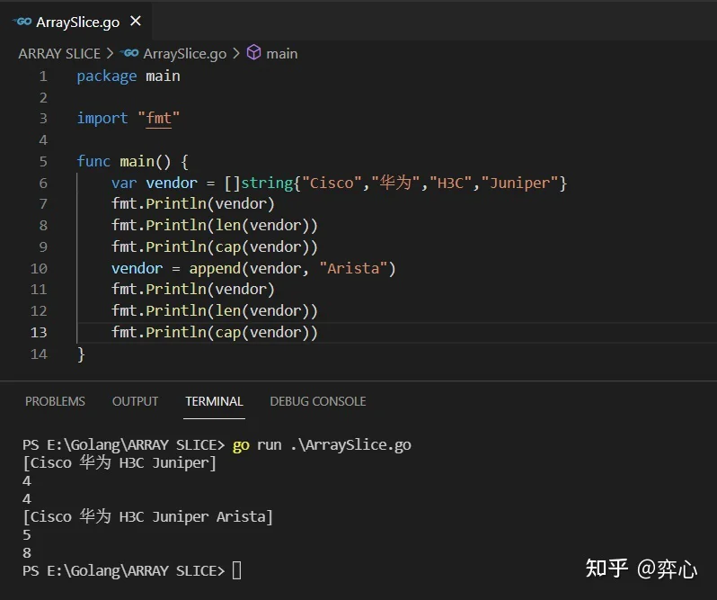This screenshot has width=717, height=600.
Task: Click the "string" type keyword on line 6
Action: (267, 184)
